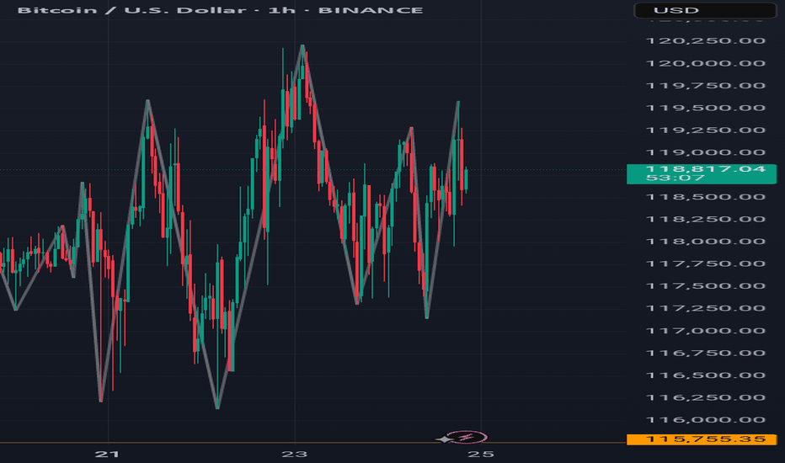Click the orange 115,755.35 price label
Image resolution: width=785 pixels, height=463 pixels.
click(702, 439)
